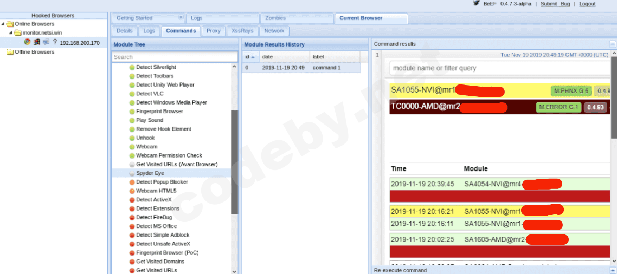Click the orange dot beside Webcam HTML5
This screenshot has height=274, width=617.
point(132,191)
